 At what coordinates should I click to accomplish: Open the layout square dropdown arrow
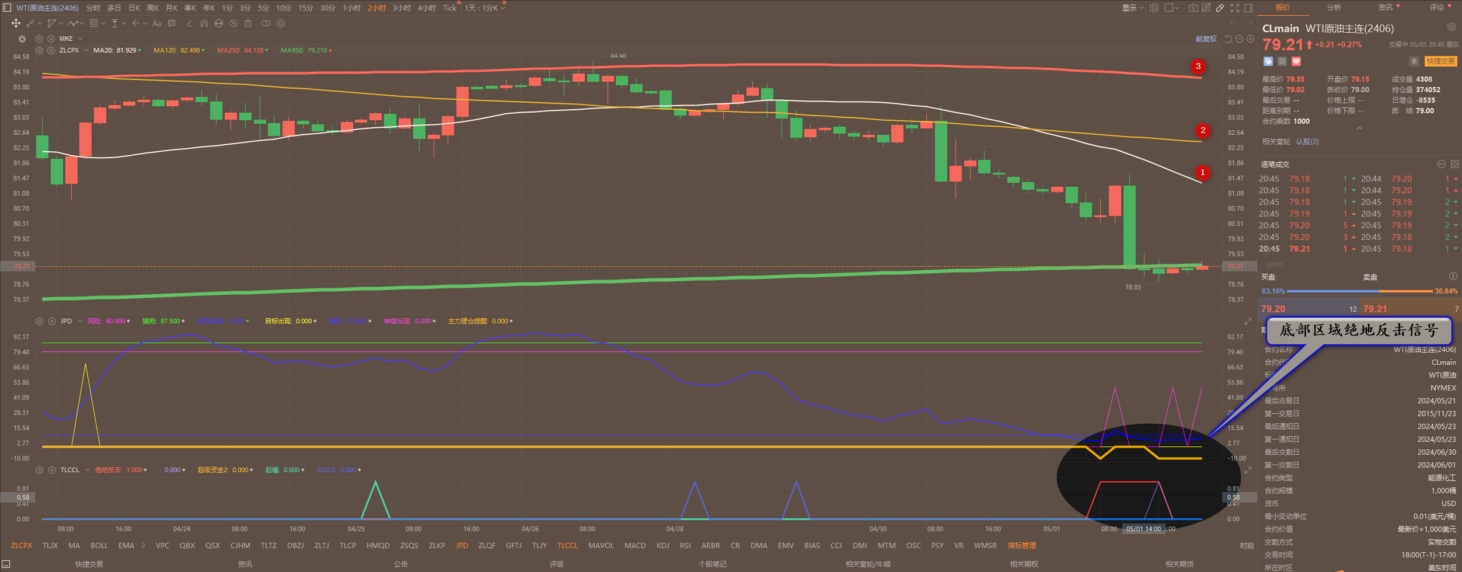point(1177,8)
